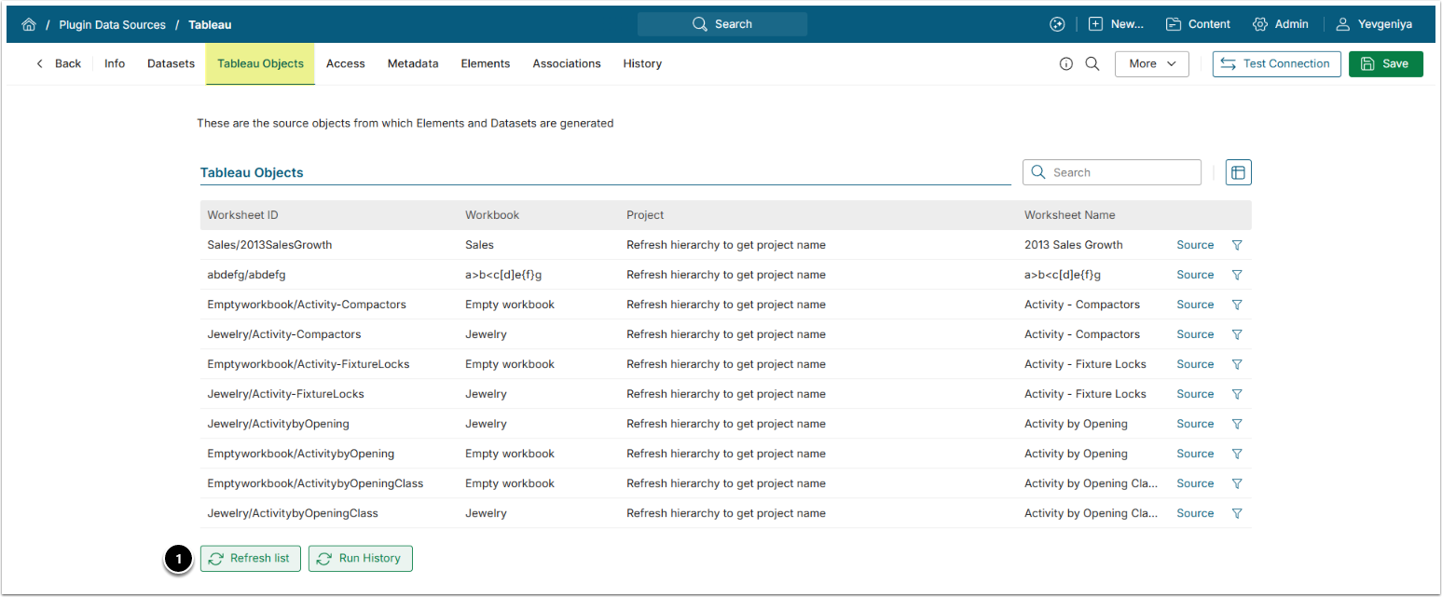Click the Test Connection button
1442x597 pixels.
tap(1276, 64)
